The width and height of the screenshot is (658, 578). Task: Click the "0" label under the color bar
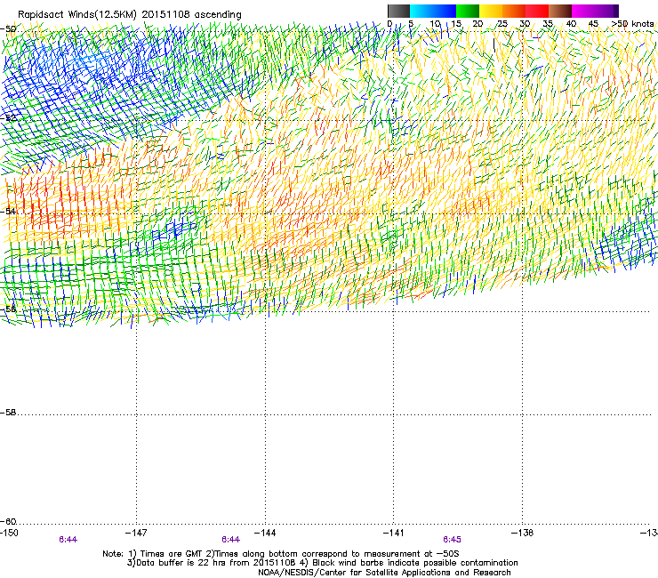(389, 24)
